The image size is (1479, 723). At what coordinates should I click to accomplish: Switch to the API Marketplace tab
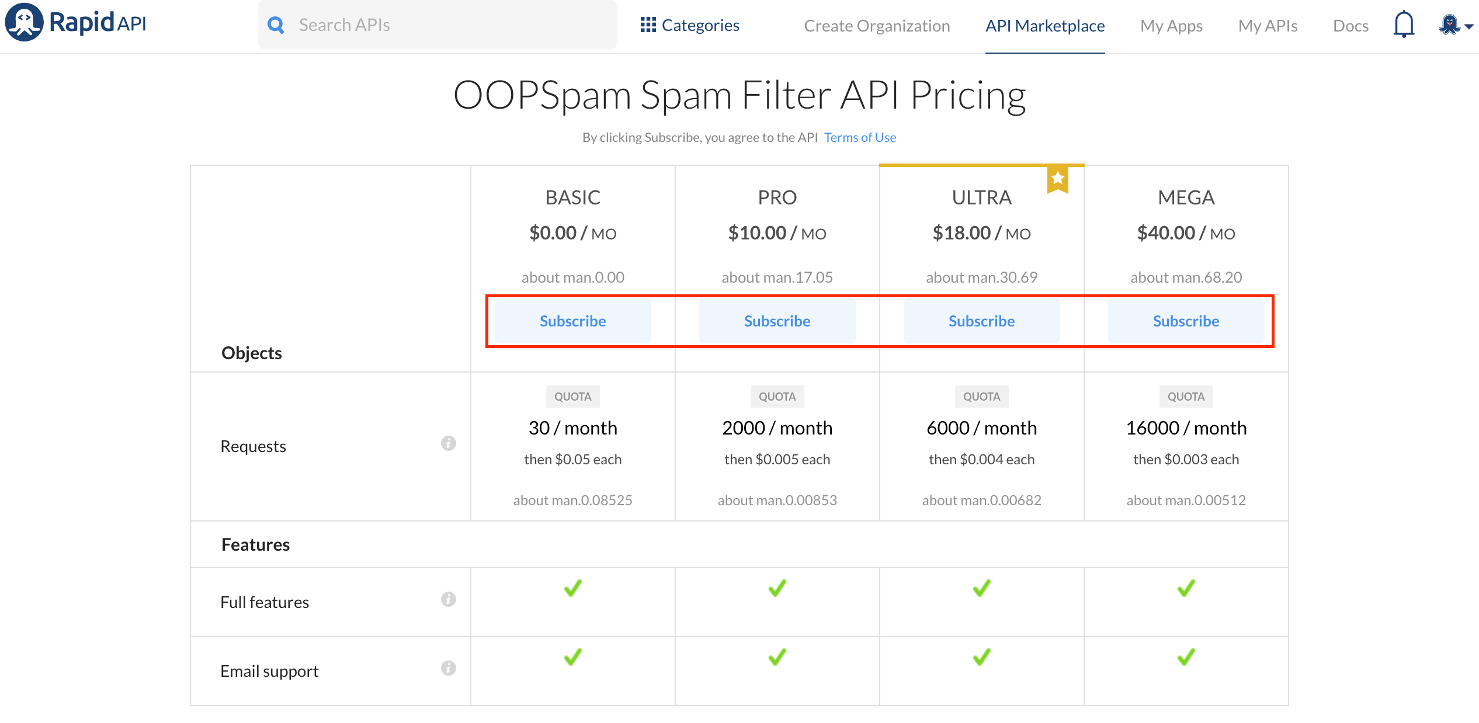point(1045,26)
